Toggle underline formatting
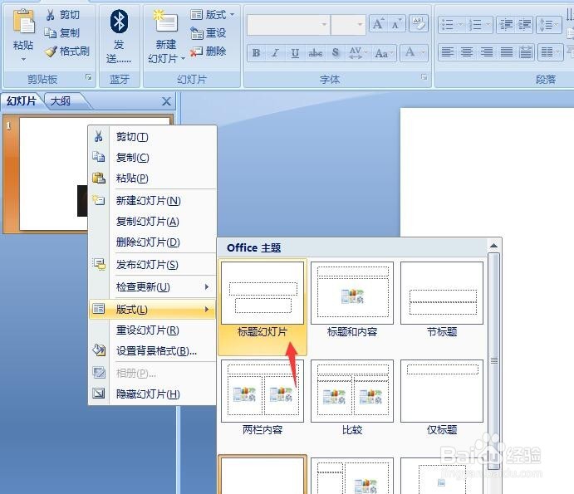 point(295,53)
